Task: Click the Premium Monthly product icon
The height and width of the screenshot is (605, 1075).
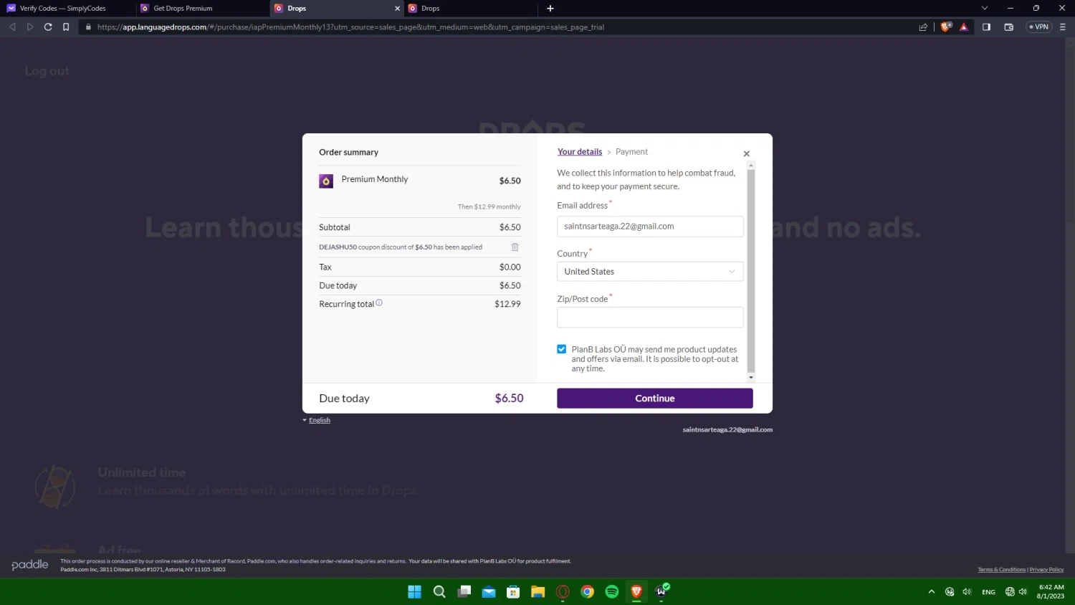Action: coord(326,181)
